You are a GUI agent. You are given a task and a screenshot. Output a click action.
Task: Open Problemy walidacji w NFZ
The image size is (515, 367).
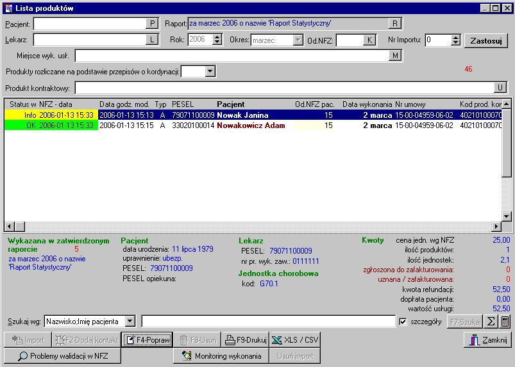pos(62,356)
